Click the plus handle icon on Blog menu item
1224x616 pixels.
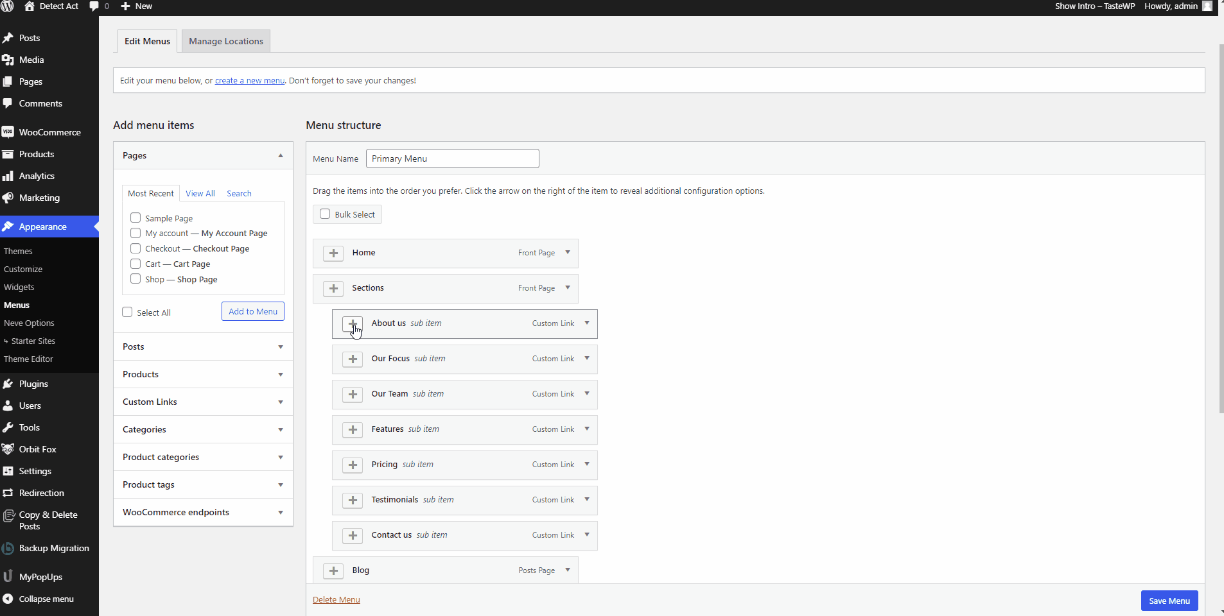click(x=333, y=571)
